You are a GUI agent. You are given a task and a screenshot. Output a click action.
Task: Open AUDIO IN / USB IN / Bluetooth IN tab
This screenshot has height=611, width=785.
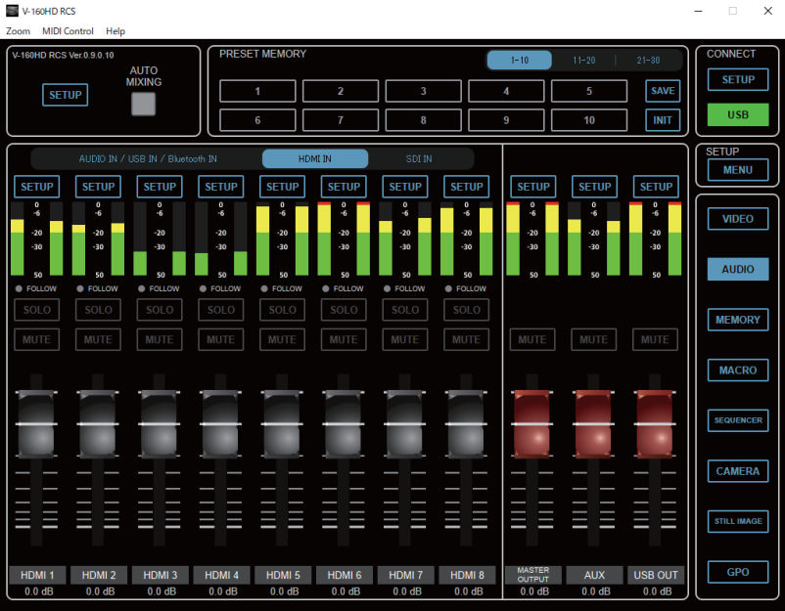(148, 158)
